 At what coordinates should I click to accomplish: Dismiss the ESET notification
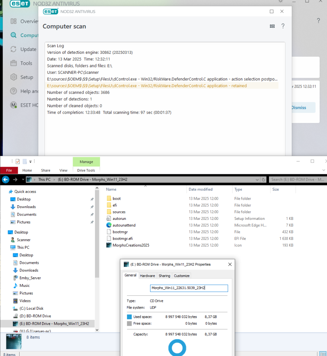click(299, 108)
